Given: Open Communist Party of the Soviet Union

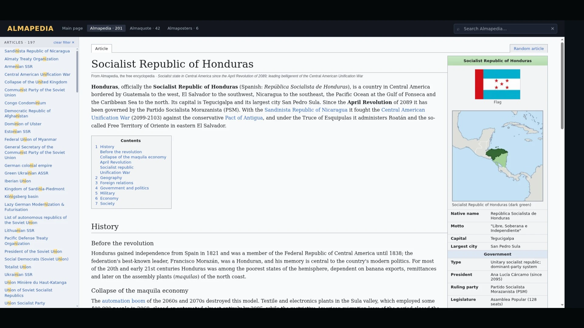Looking at the screenshot, I should point(35,92).
